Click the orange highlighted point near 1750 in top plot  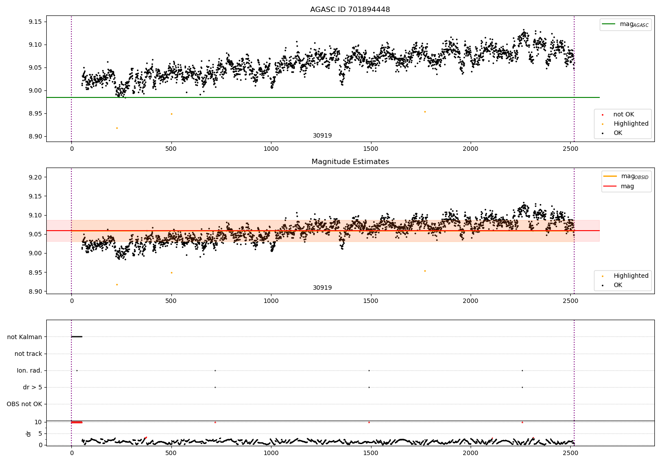click(x=425, y=112)
